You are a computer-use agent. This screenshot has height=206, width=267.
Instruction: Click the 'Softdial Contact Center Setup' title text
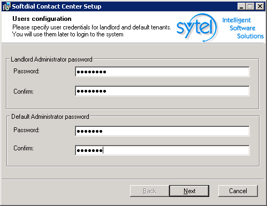57,6
